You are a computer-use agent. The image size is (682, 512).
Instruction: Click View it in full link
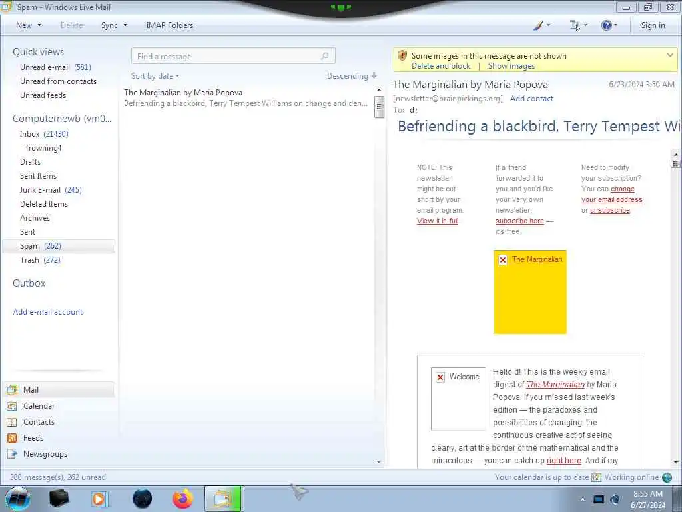tap(438, 221)
